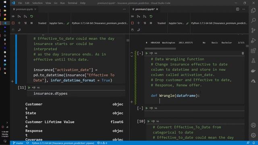Open the Search view
The height and width of the screenshot is (145, 258).
pos(254,21)
